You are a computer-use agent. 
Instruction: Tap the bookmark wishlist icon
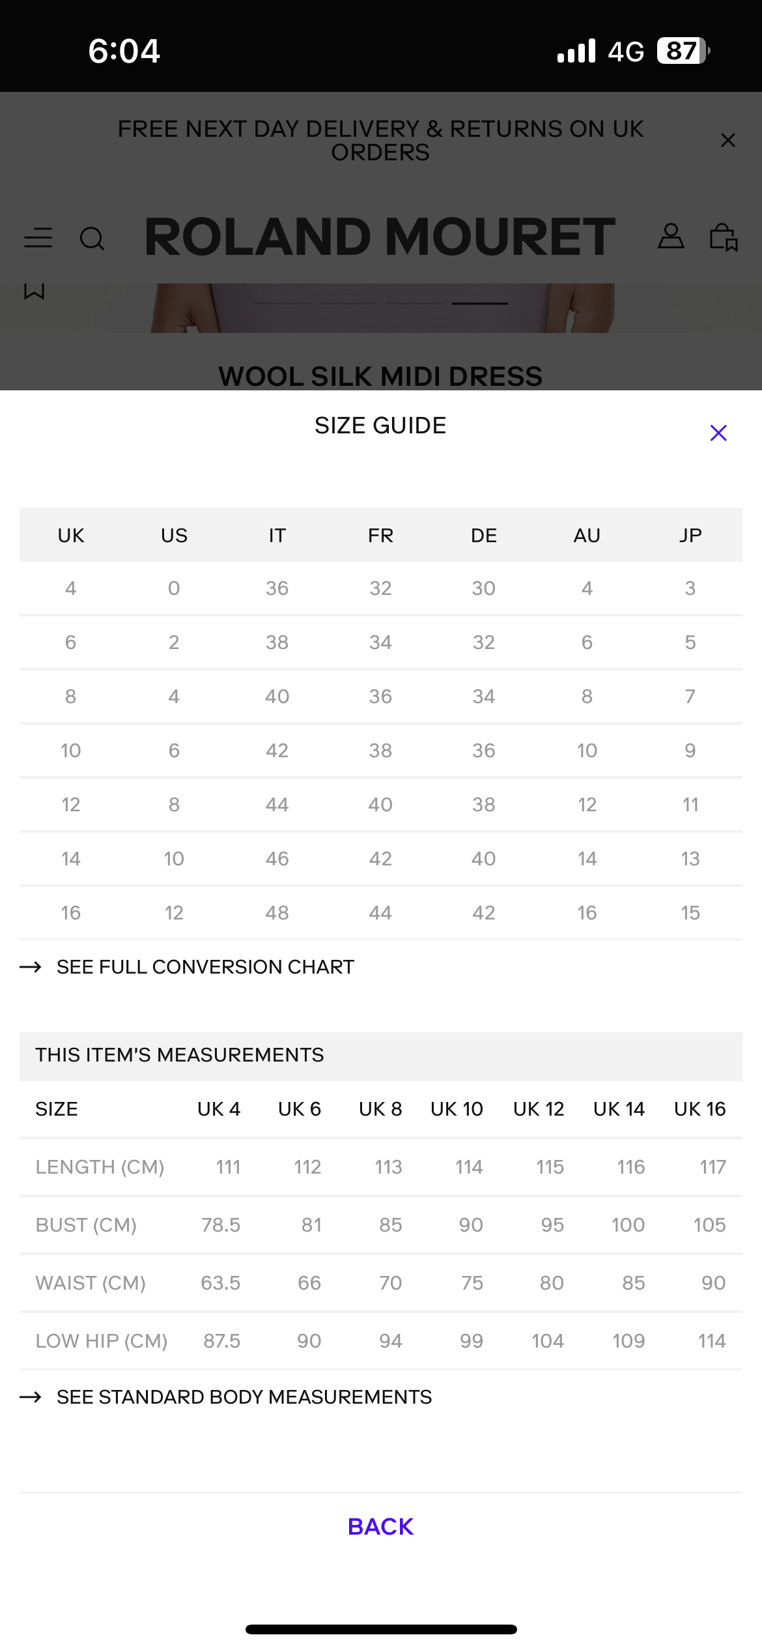pos(34,291)
